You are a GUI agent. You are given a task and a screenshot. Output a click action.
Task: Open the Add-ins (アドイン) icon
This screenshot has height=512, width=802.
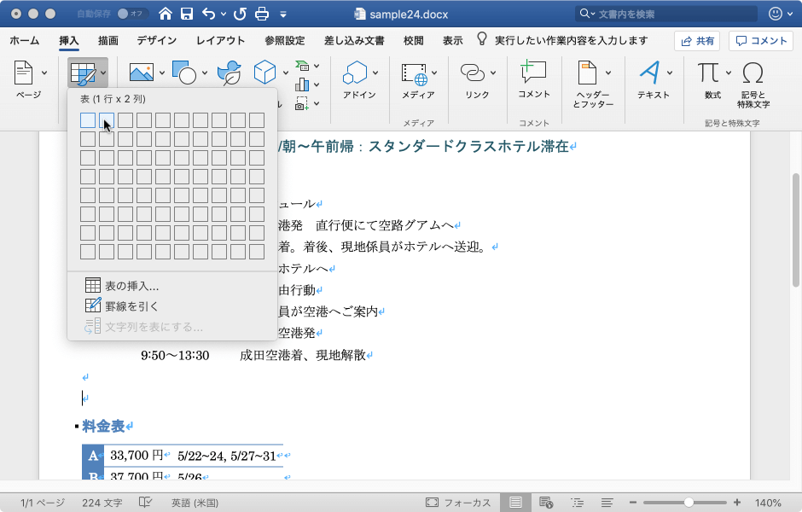[x=355, y=73]
